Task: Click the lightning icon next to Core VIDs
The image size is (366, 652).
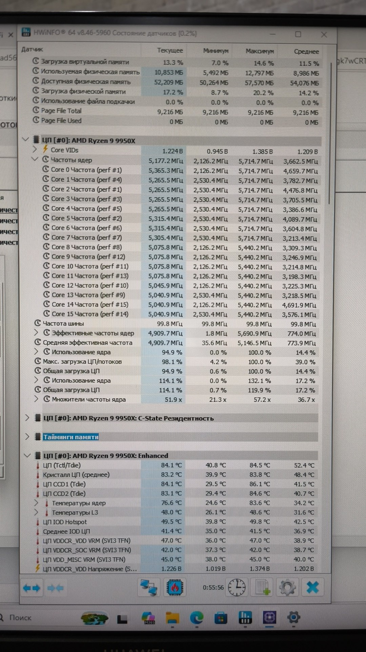Action: 45,149
